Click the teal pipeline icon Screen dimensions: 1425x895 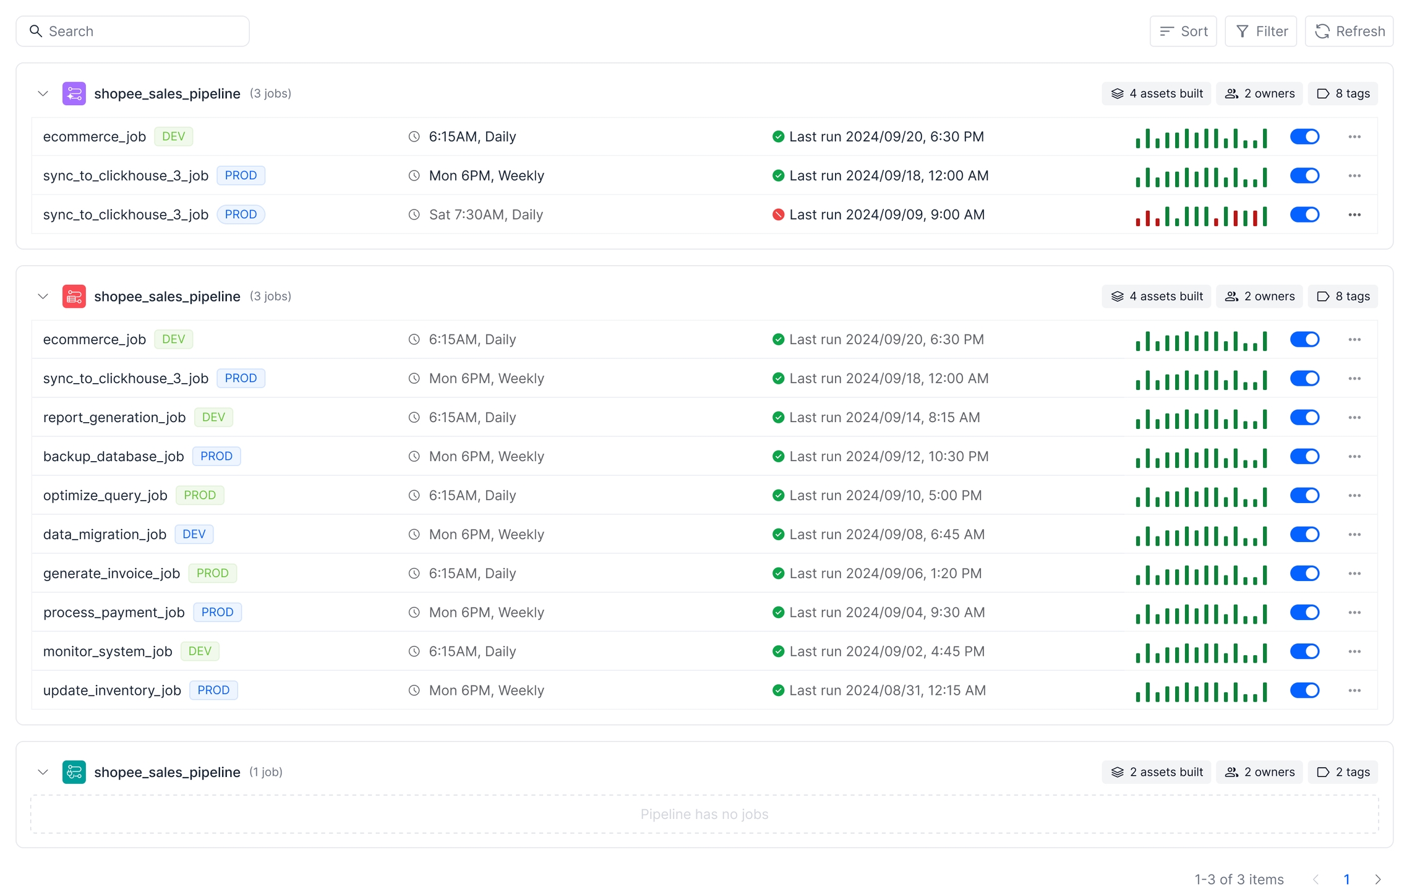pos(74,772)
